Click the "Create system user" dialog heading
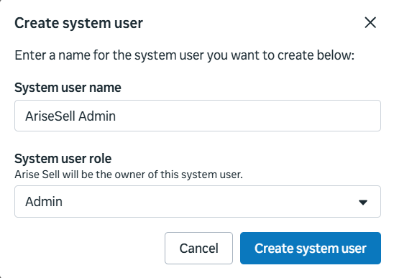This screenshot has width=394, height=278. [78, 24]
